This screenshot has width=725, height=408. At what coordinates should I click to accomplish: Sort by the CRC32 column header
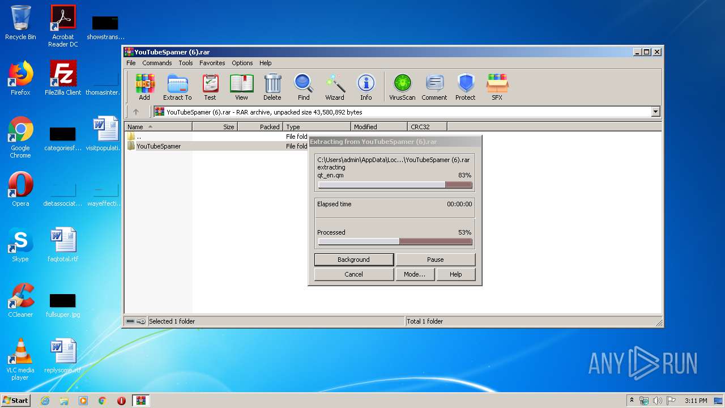428,127
